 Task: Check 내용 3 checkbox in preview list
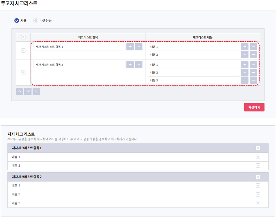click(258, 203)
